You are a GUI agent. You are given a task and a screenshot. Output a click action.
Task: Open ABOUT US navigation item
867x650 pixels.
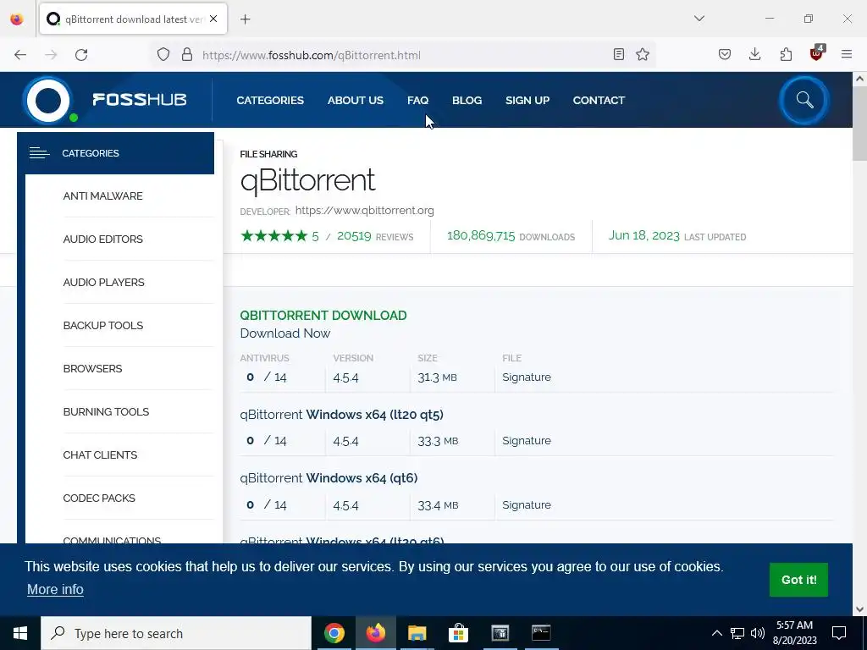tap(355, 101)
